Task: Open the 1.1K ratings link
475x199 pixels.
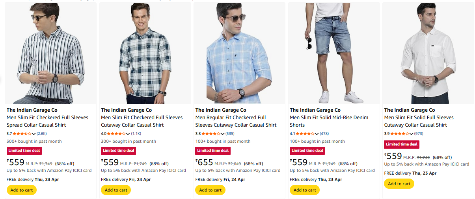Action: 136,134
